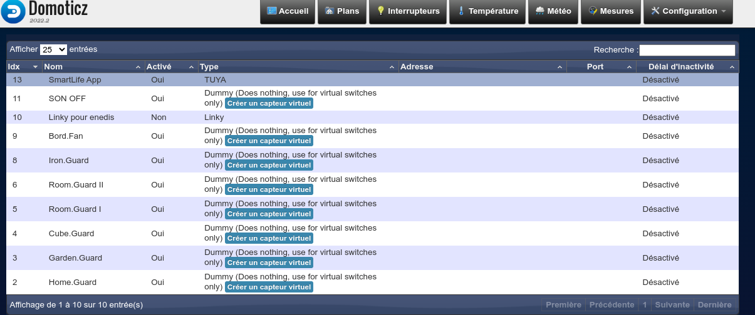This screenshot has height=315, width=755.
Task: Sort table by Nom column
Action: click(x=92, y=67)
